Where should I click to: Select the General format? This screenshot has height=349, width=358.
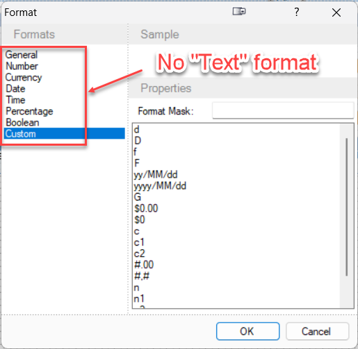coord(22,55)
